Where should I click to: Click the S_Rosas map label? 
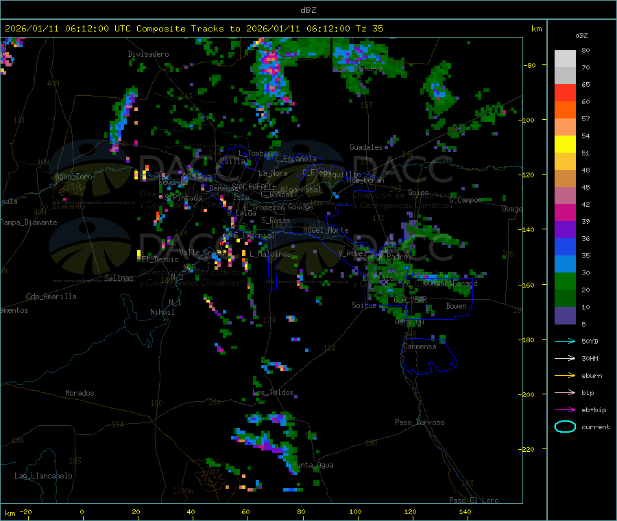click(276, 220)
